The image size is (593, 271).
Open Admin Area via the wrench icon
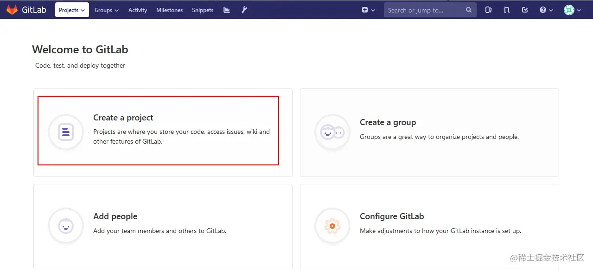[244, 10]
